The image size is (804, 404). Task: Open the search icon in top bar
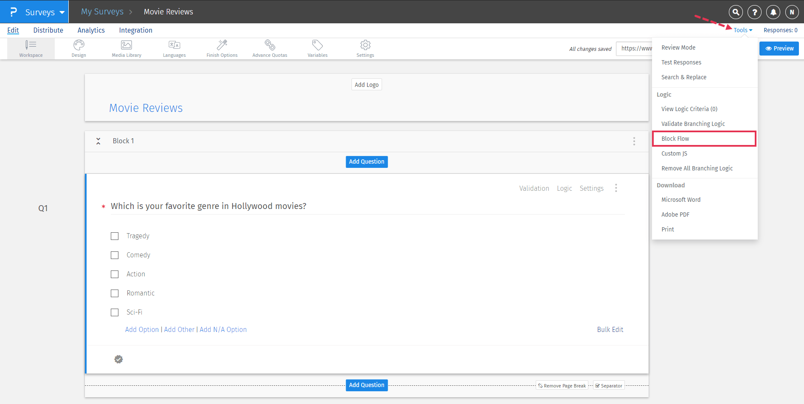736,12
